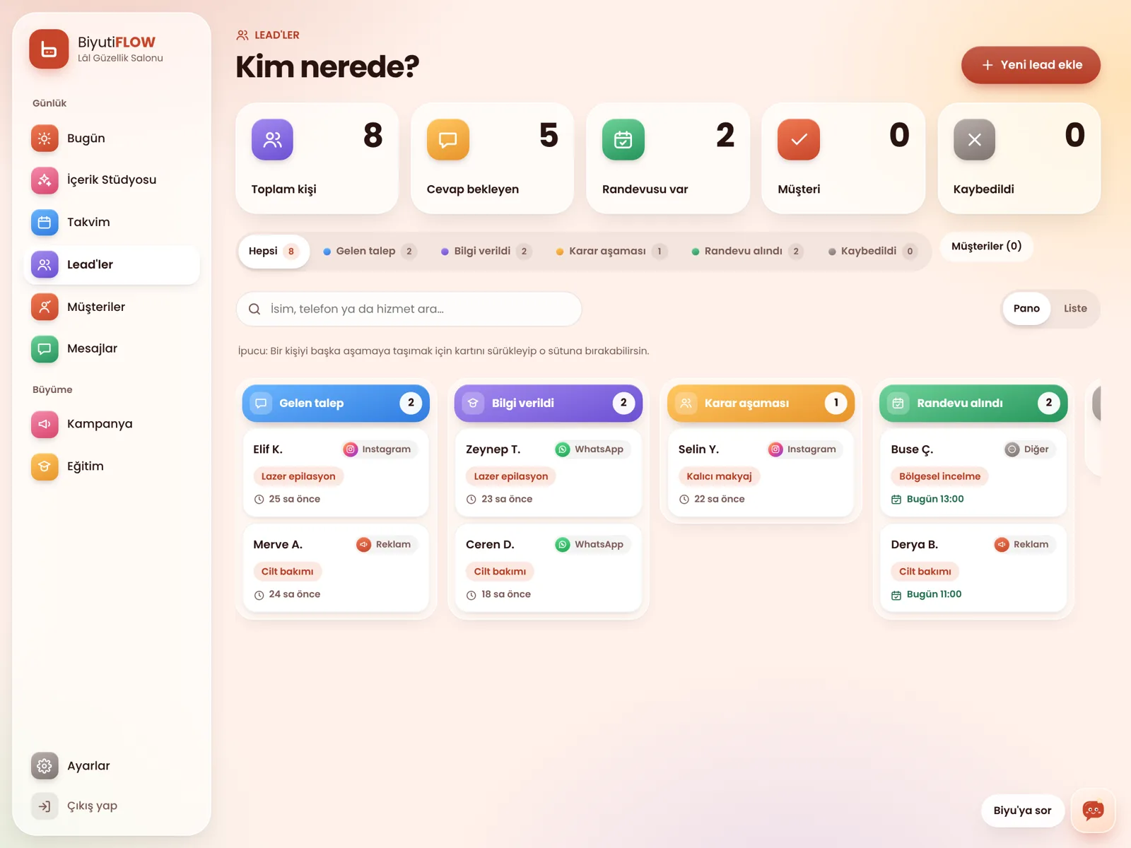
Task: Select Lead'ler sidebar icon
Action: (45, 265)
